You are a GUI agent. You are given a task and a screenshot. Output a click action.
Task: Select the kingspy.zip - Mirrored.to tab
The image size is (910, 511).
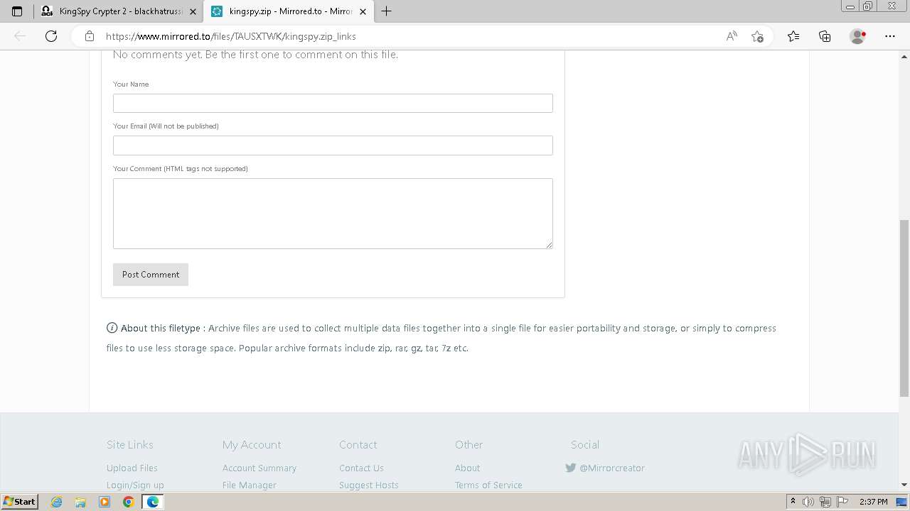[x=289, y=11]
